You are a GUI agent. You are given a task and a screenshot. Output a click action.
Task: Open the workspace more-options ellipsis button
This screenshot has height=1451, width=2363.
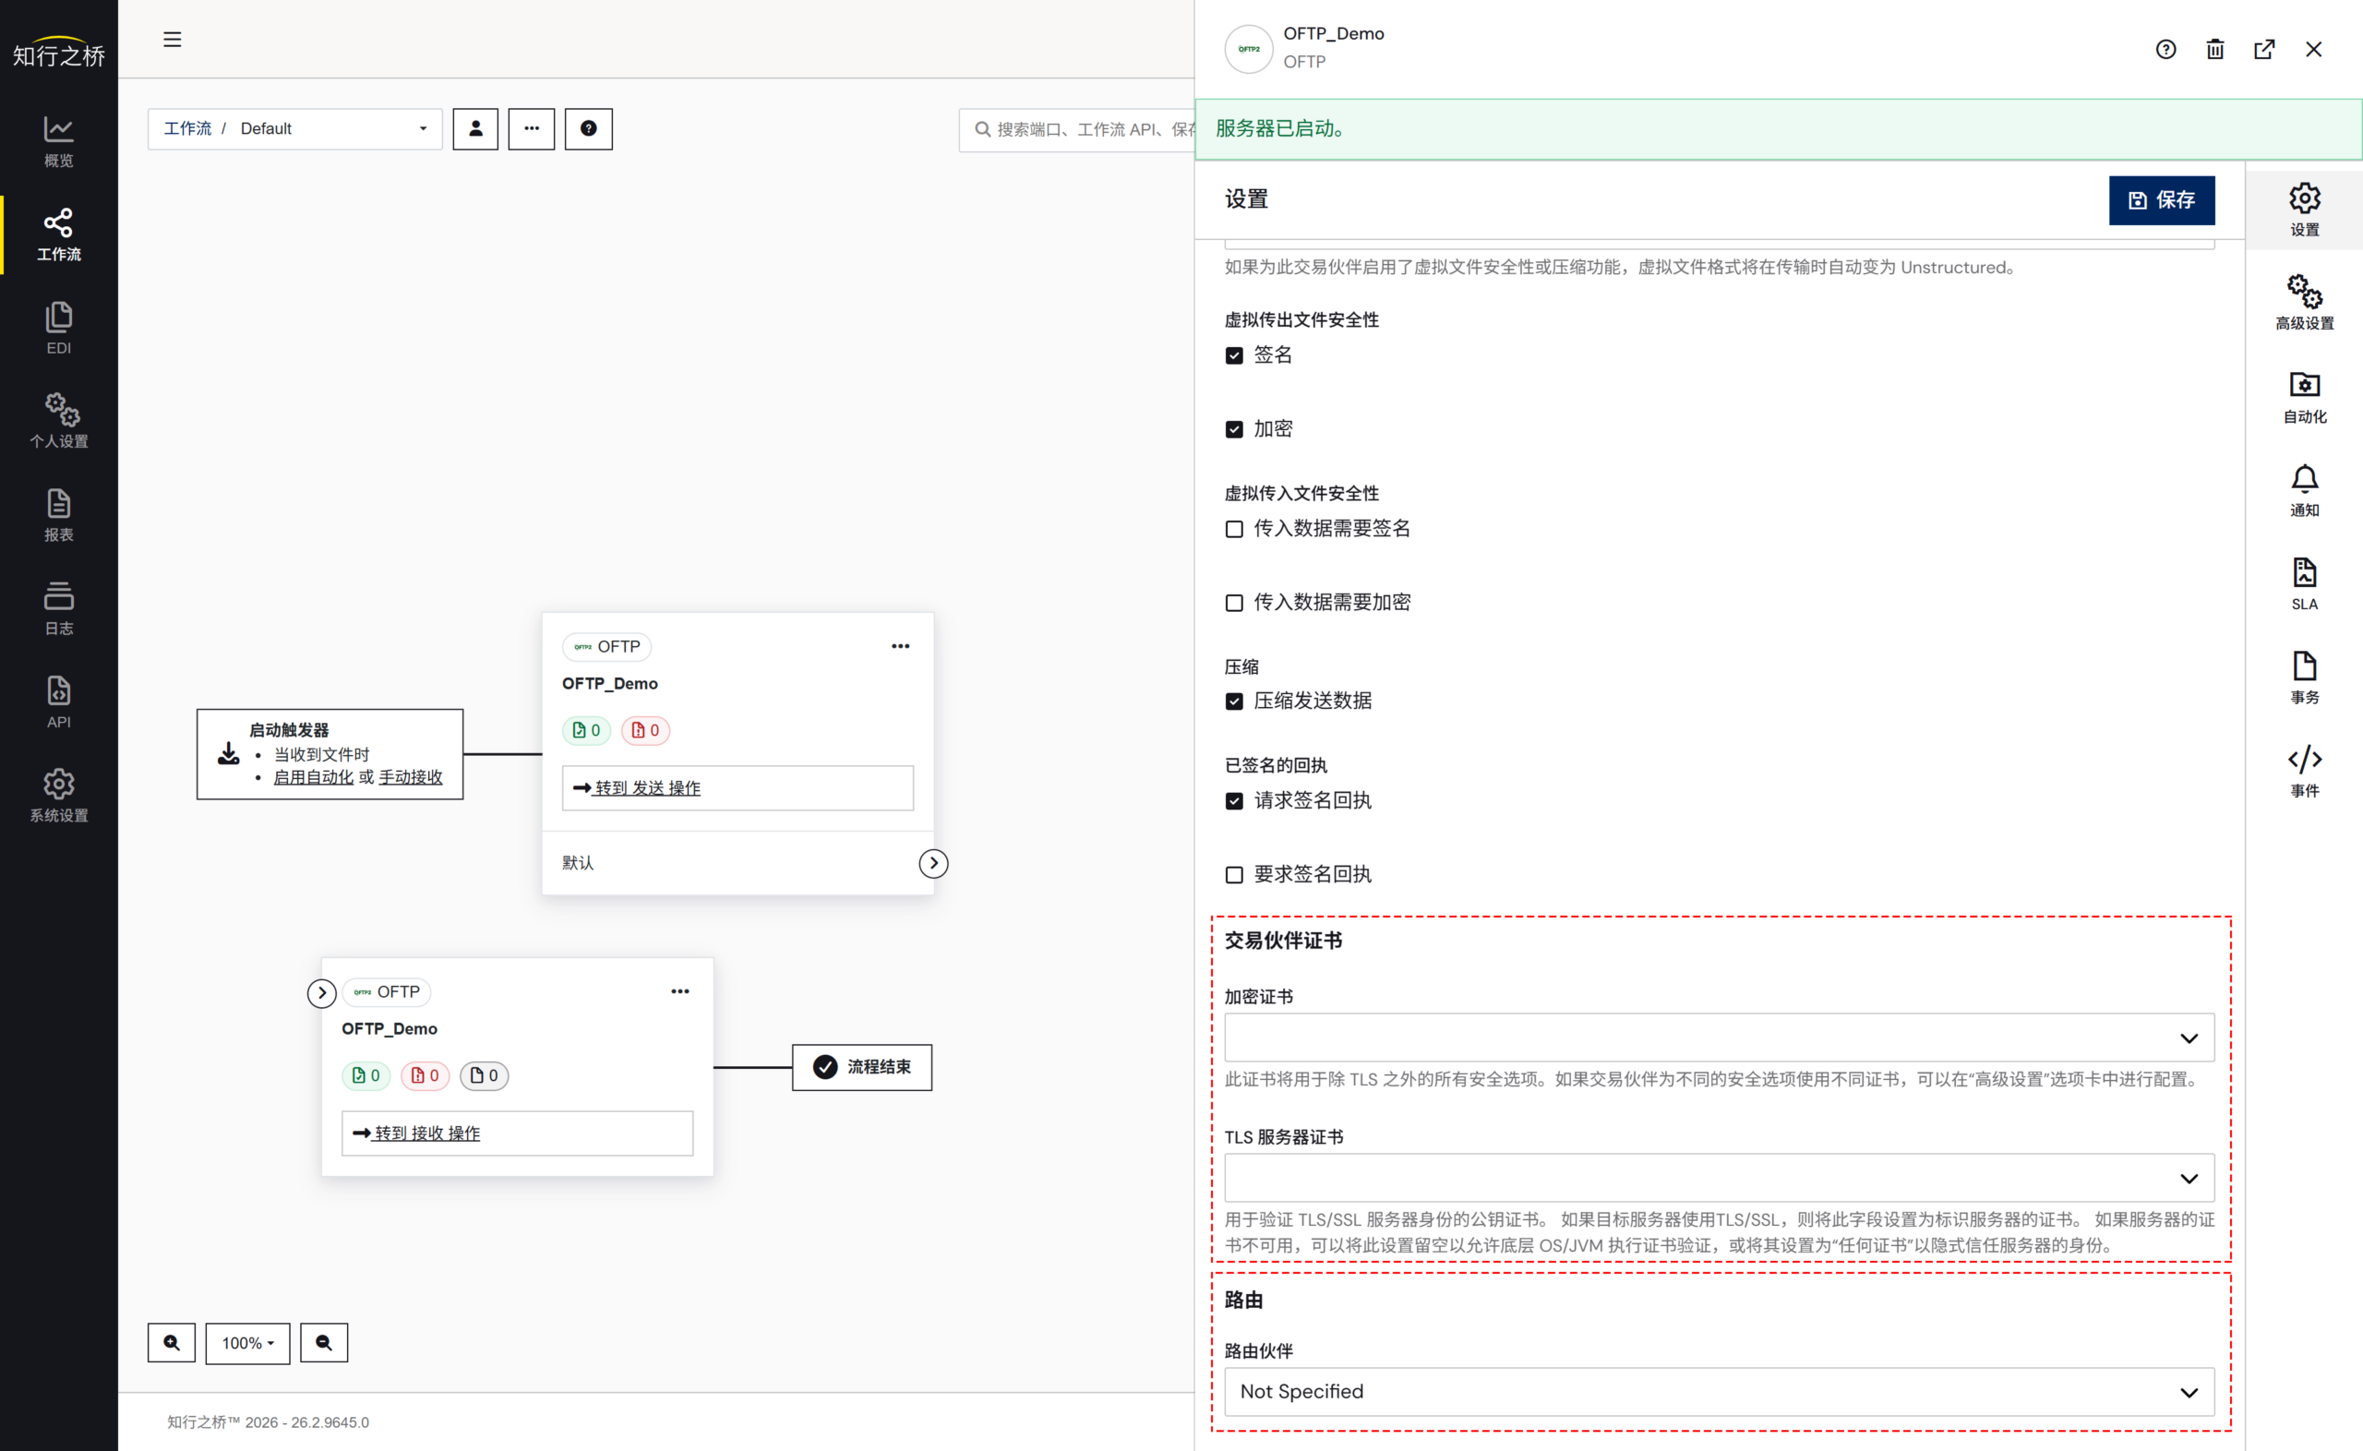coord(532,128)
